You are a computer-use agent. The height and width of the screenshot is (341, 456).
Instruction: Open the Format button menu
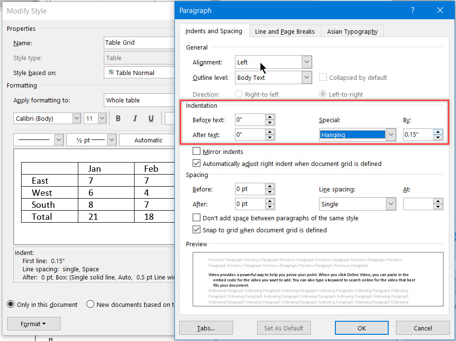click(34, 324)
